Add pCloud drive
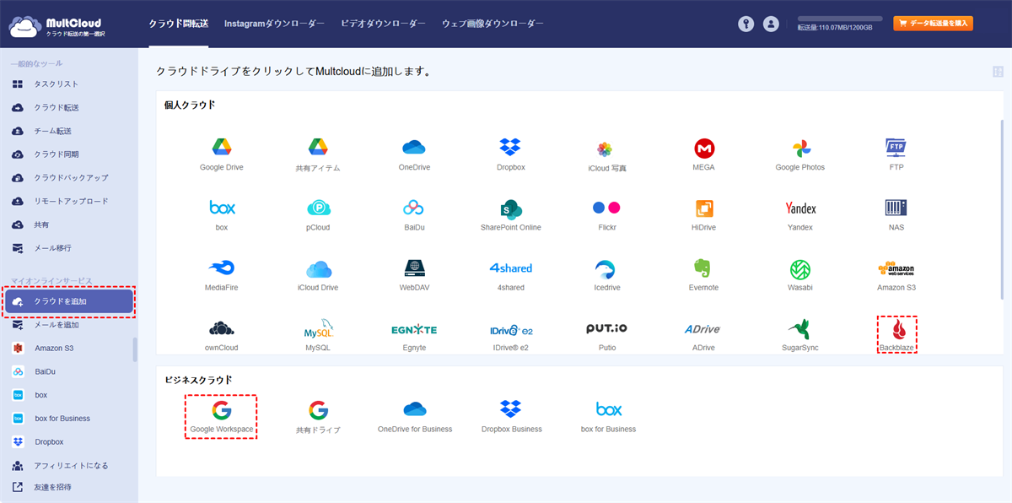 pyautogui.click(x=319, y=208)
